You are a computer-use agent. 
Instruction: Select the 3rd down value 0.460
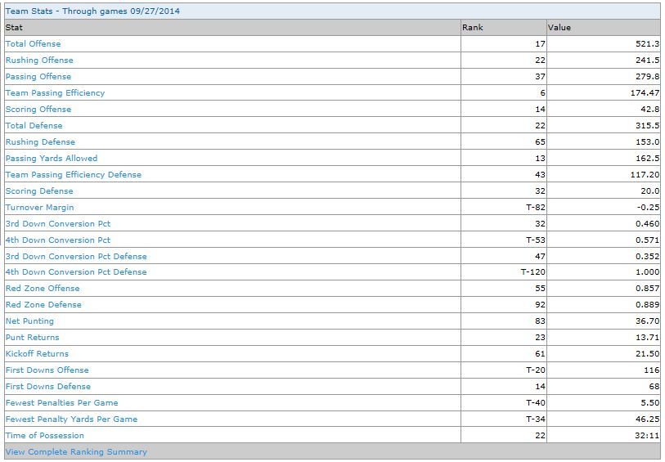tap(647, 223)
